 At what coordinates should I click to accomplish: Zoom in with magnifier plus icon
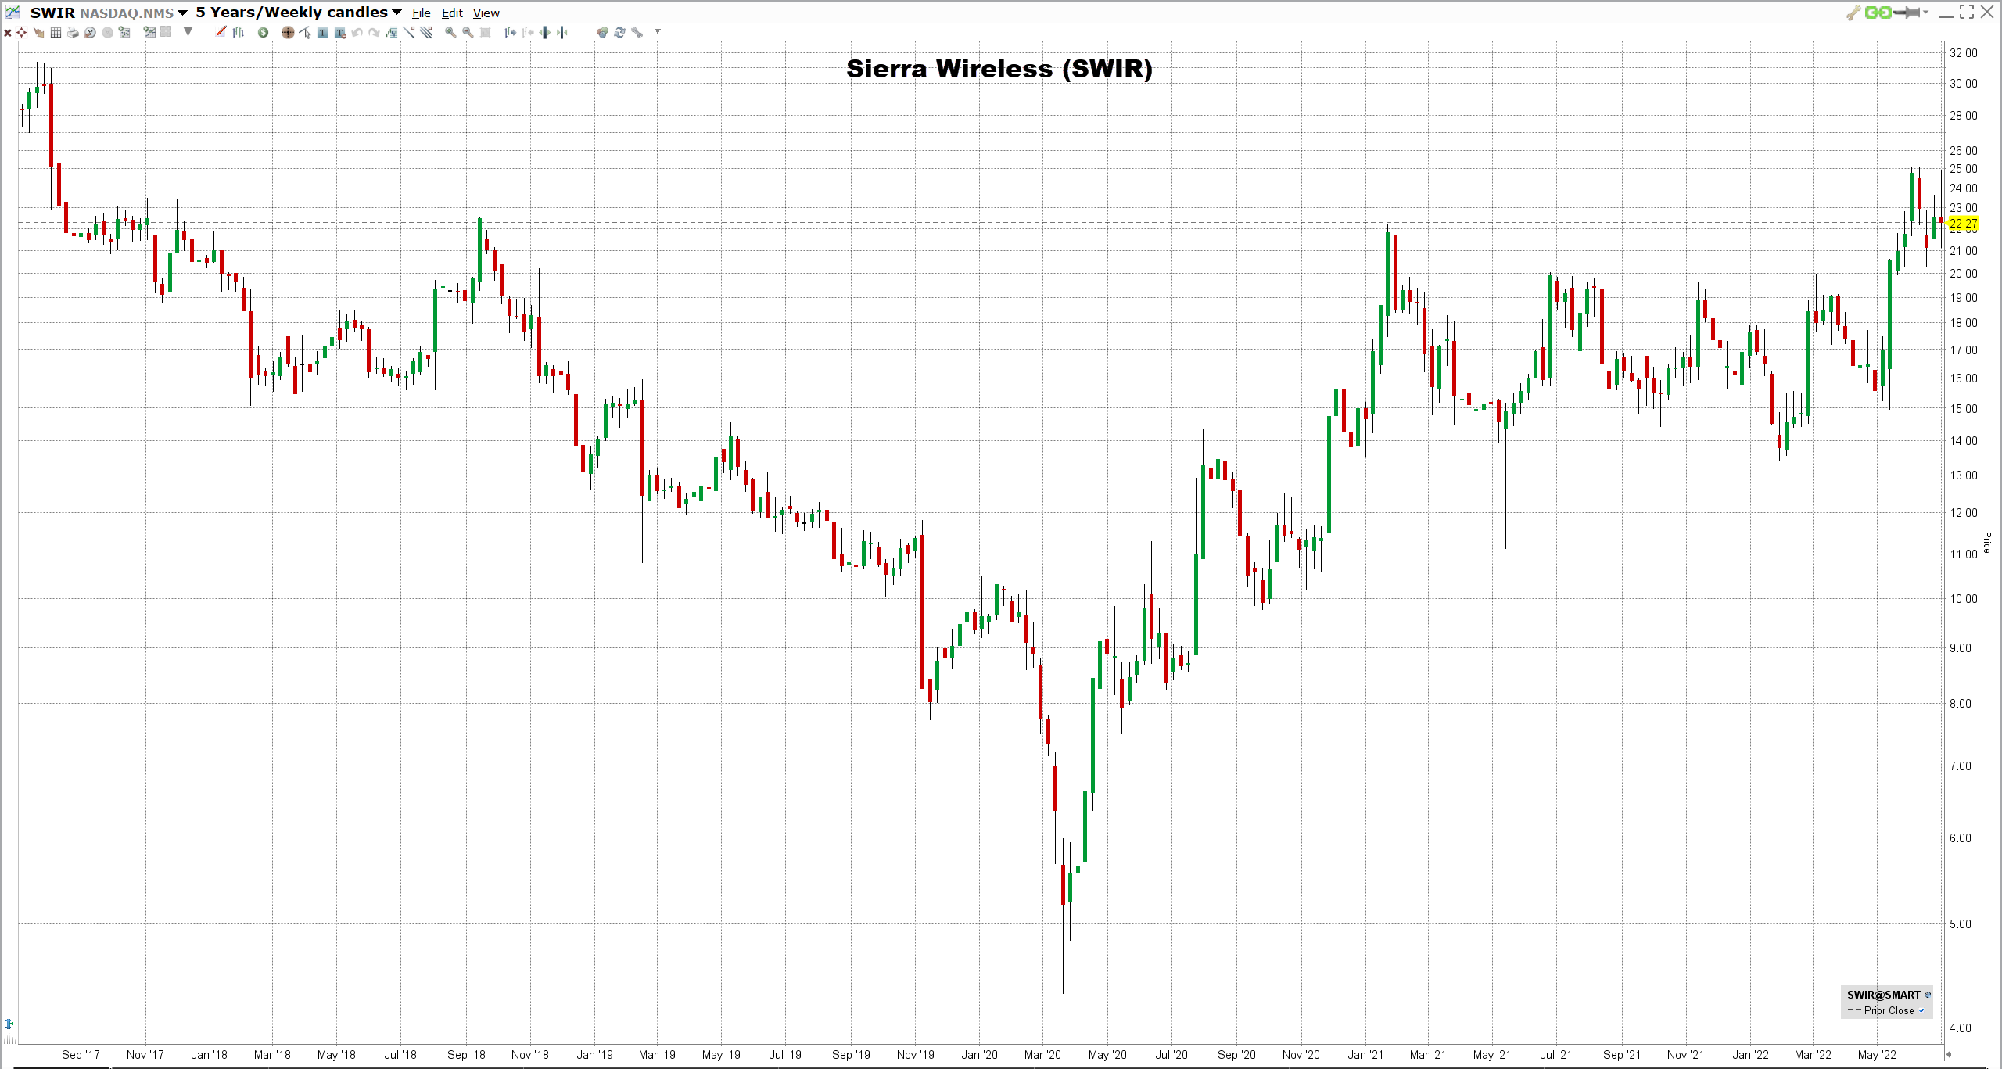pyautogui.click(x=450, y=32)
